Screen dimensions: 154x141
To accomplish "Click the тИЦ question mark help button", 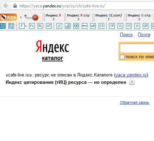I will click(132, 82).
